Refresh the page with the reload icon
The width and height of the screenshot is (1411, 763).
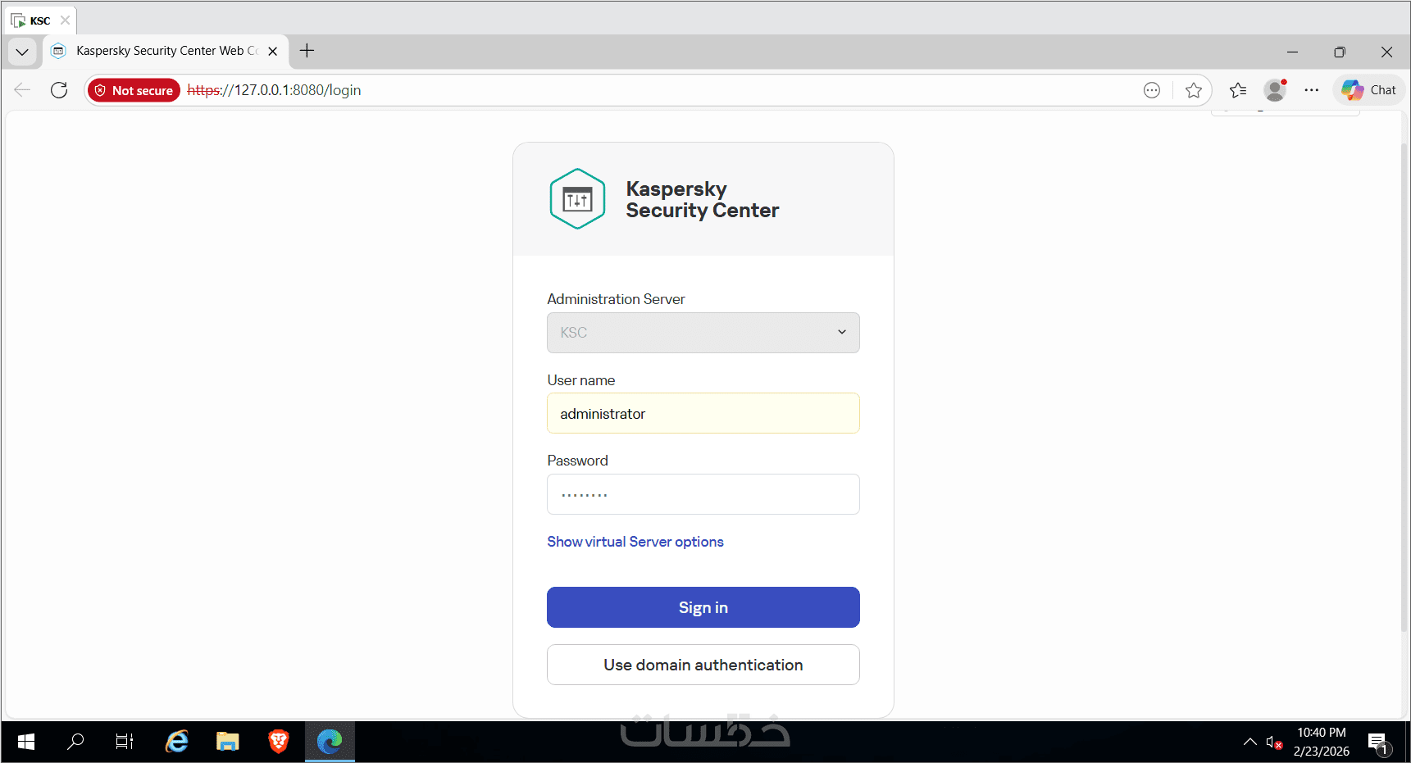[x=59, y=90]
